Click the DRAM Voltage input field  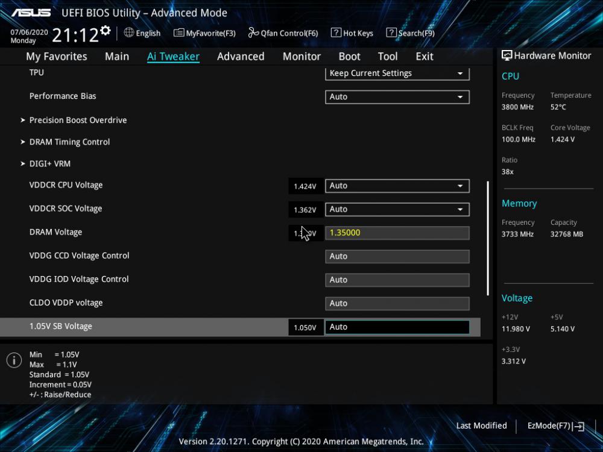click(x=397, y=233)
